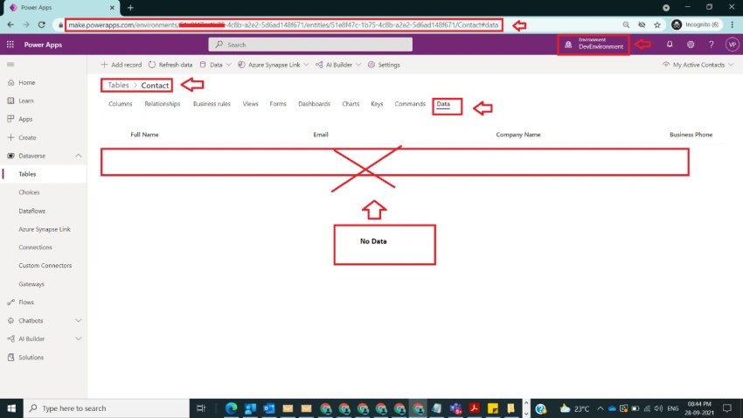Open Flows in the sidebar

[26, 303]
